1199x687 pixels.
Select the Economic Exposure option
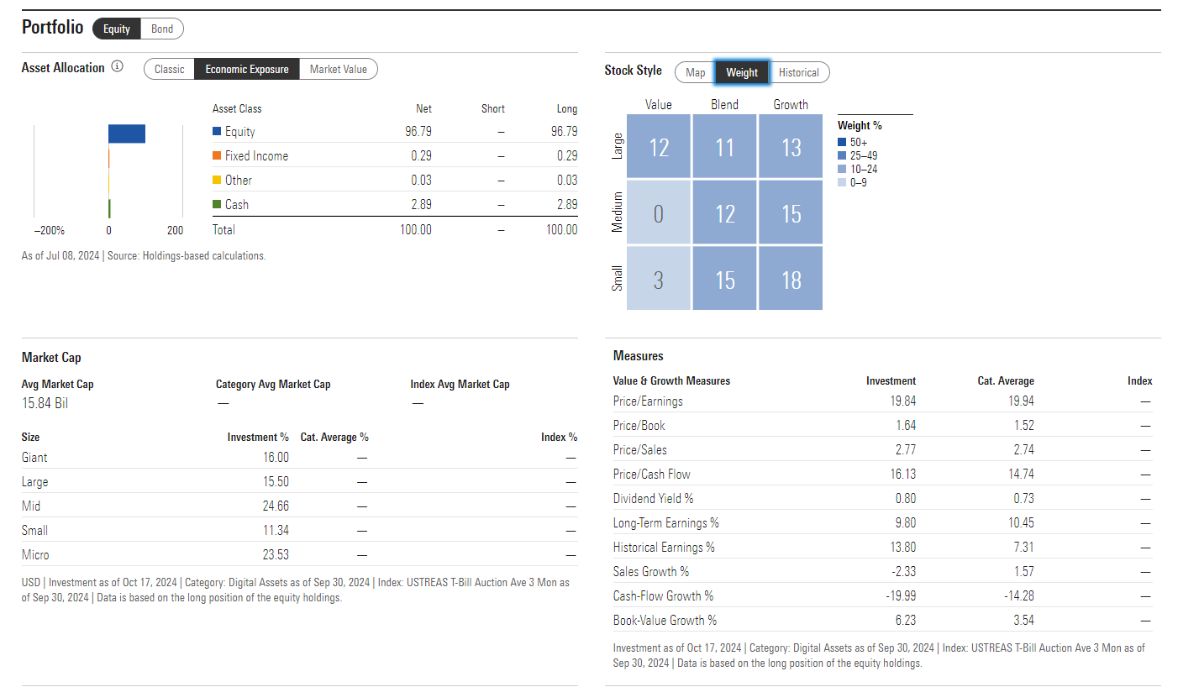[x=246, y=69]
